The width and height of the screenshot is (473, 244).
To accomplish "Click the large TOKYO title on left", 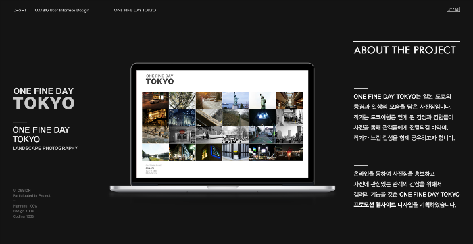I will click(43, 103).
